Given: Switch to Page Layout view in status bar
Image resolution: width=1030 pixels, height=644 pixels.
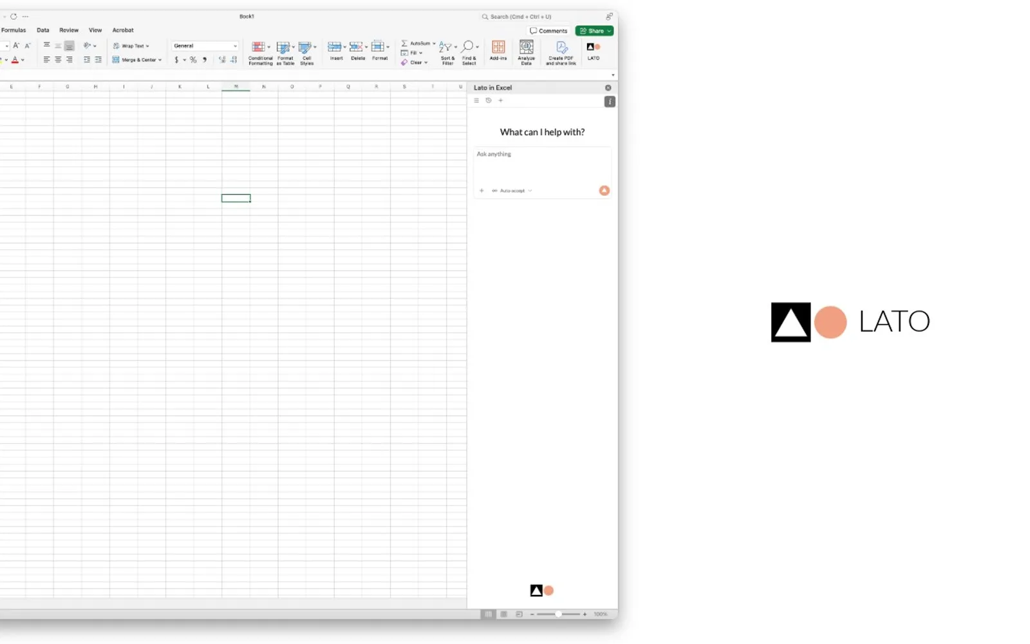Looking at the screenshot, I should tap(504, 614).
